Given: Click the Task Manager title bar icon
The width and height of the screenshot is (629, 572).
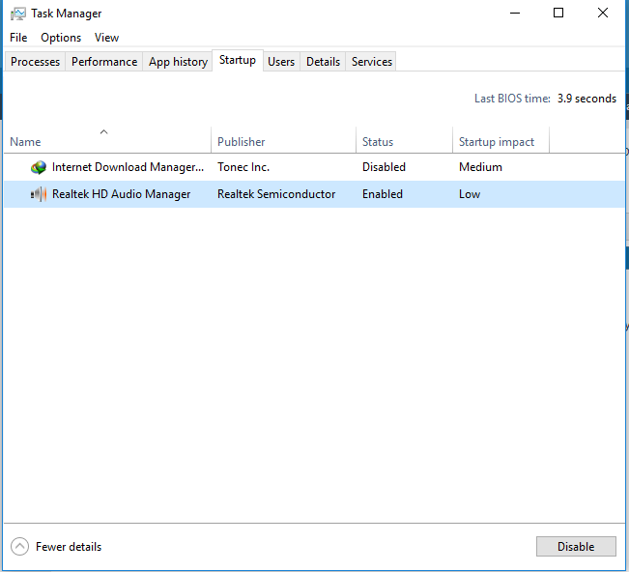Looking at the screenshot, I should (17, 14).
